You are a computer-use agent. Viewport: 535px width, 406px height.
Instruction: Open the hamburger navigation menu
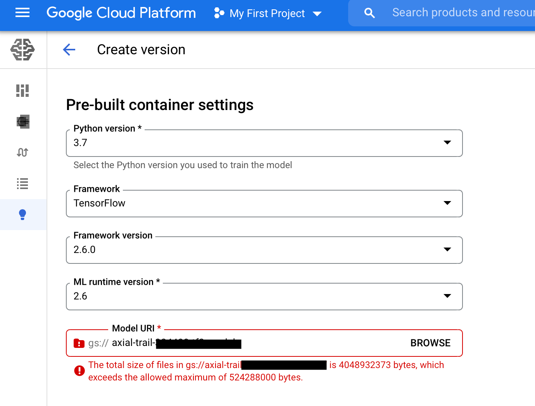click(22, 13)
